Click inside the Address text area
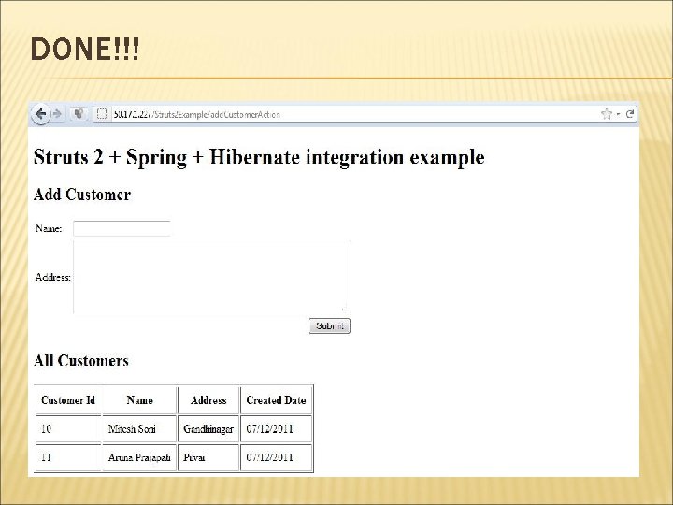 click(x=212, y=277)
